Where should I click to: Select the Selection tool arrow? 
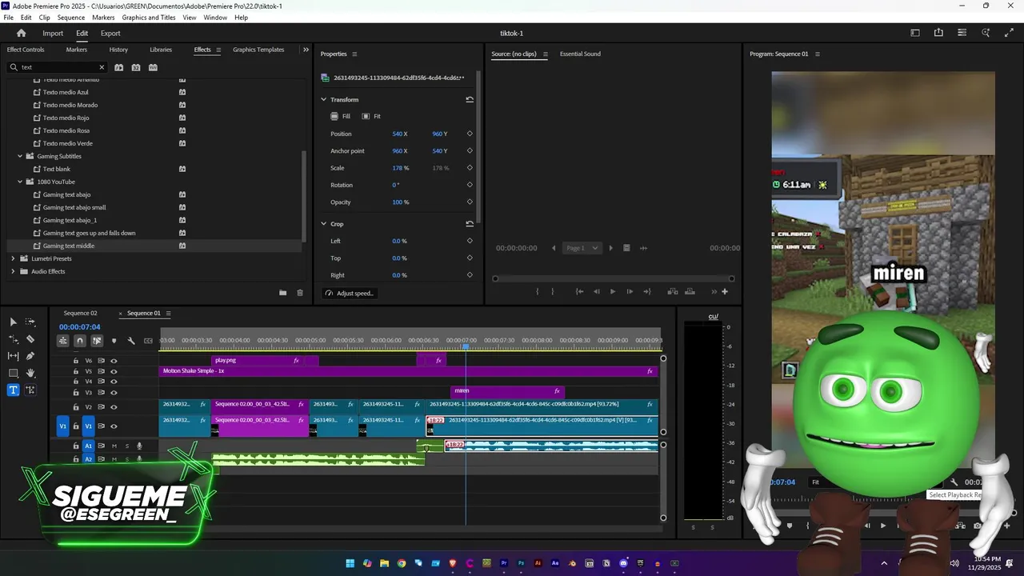[x=13, y=322]
